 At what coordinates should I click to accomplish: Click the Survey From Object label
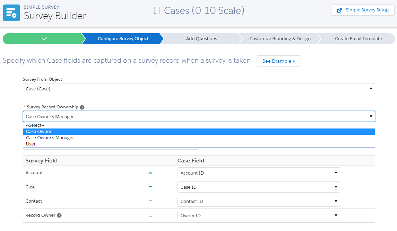coord(42,79)
